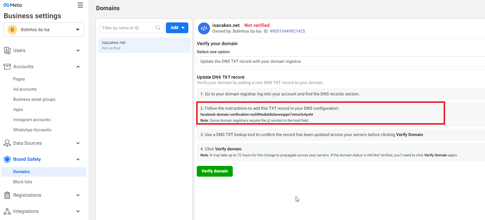Click the Data Sources label
Image resolution: width=485 pixels, height=220 pixels.
coord(27,143)
